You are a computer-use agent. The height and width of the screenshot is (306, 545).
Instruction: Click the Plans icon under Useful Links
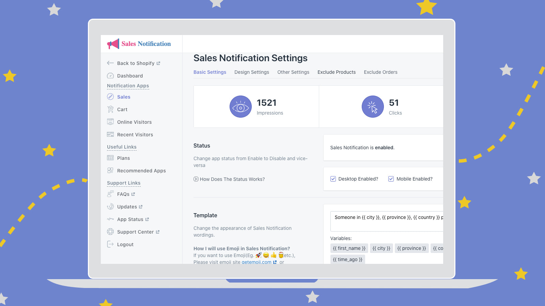[110, 158]
